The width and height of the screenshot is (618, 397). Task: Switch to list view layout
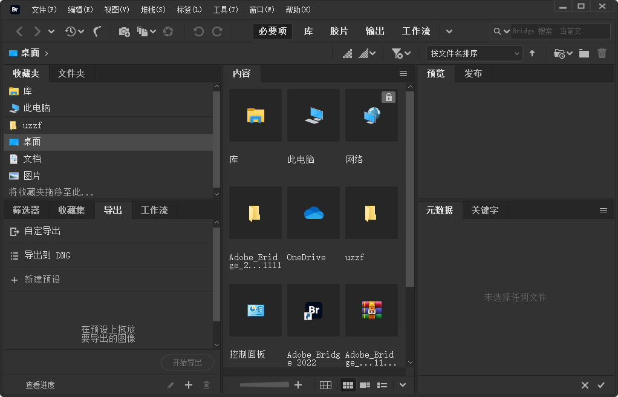pos(382,385)
